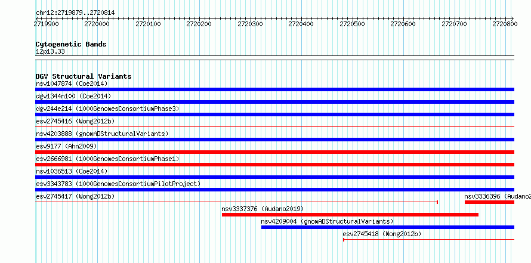Click ruler position 2720400

click(x=301, y=24)
